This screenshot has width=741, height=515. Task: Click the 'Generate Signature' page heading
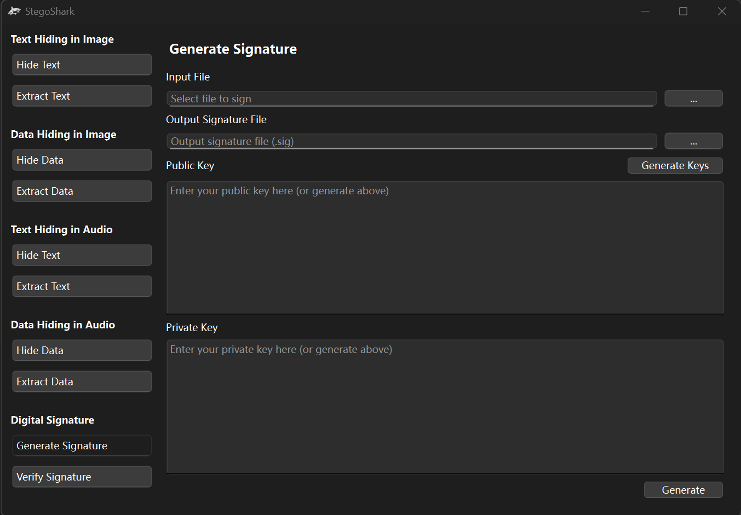coord(233,49)
